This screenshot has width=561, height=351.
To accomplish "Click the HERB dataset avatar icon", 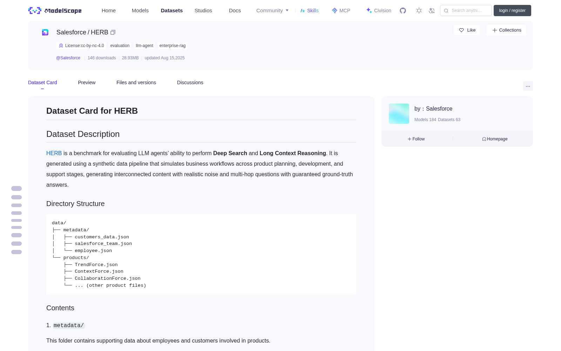I will [45, 32].
